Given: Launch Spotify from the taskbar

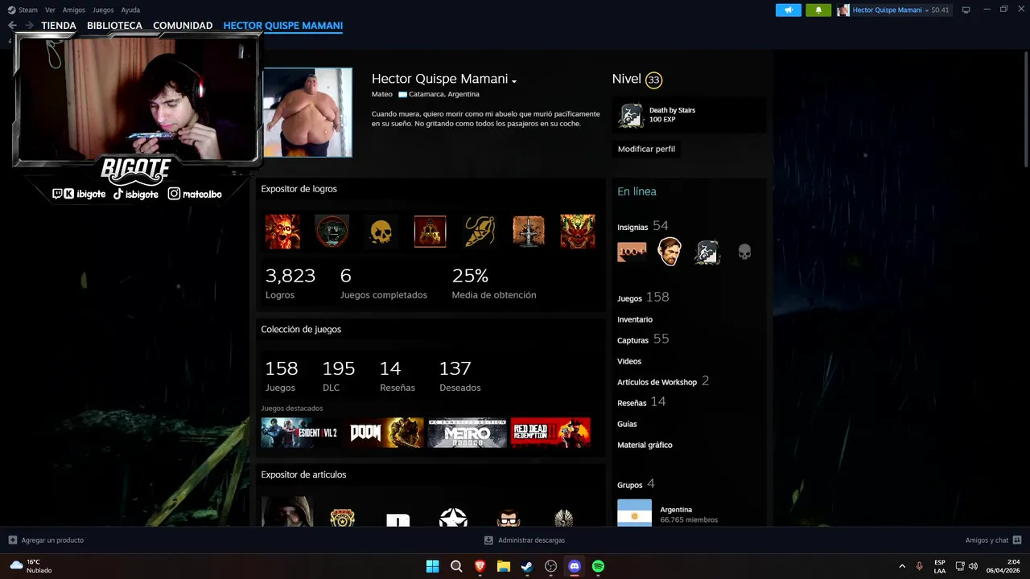Looking at the screenshot, I should 598,566.
